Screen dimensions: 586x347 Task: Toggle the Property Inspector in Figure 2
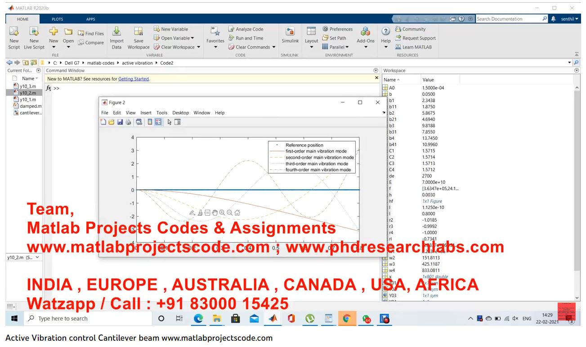point(178,122)
